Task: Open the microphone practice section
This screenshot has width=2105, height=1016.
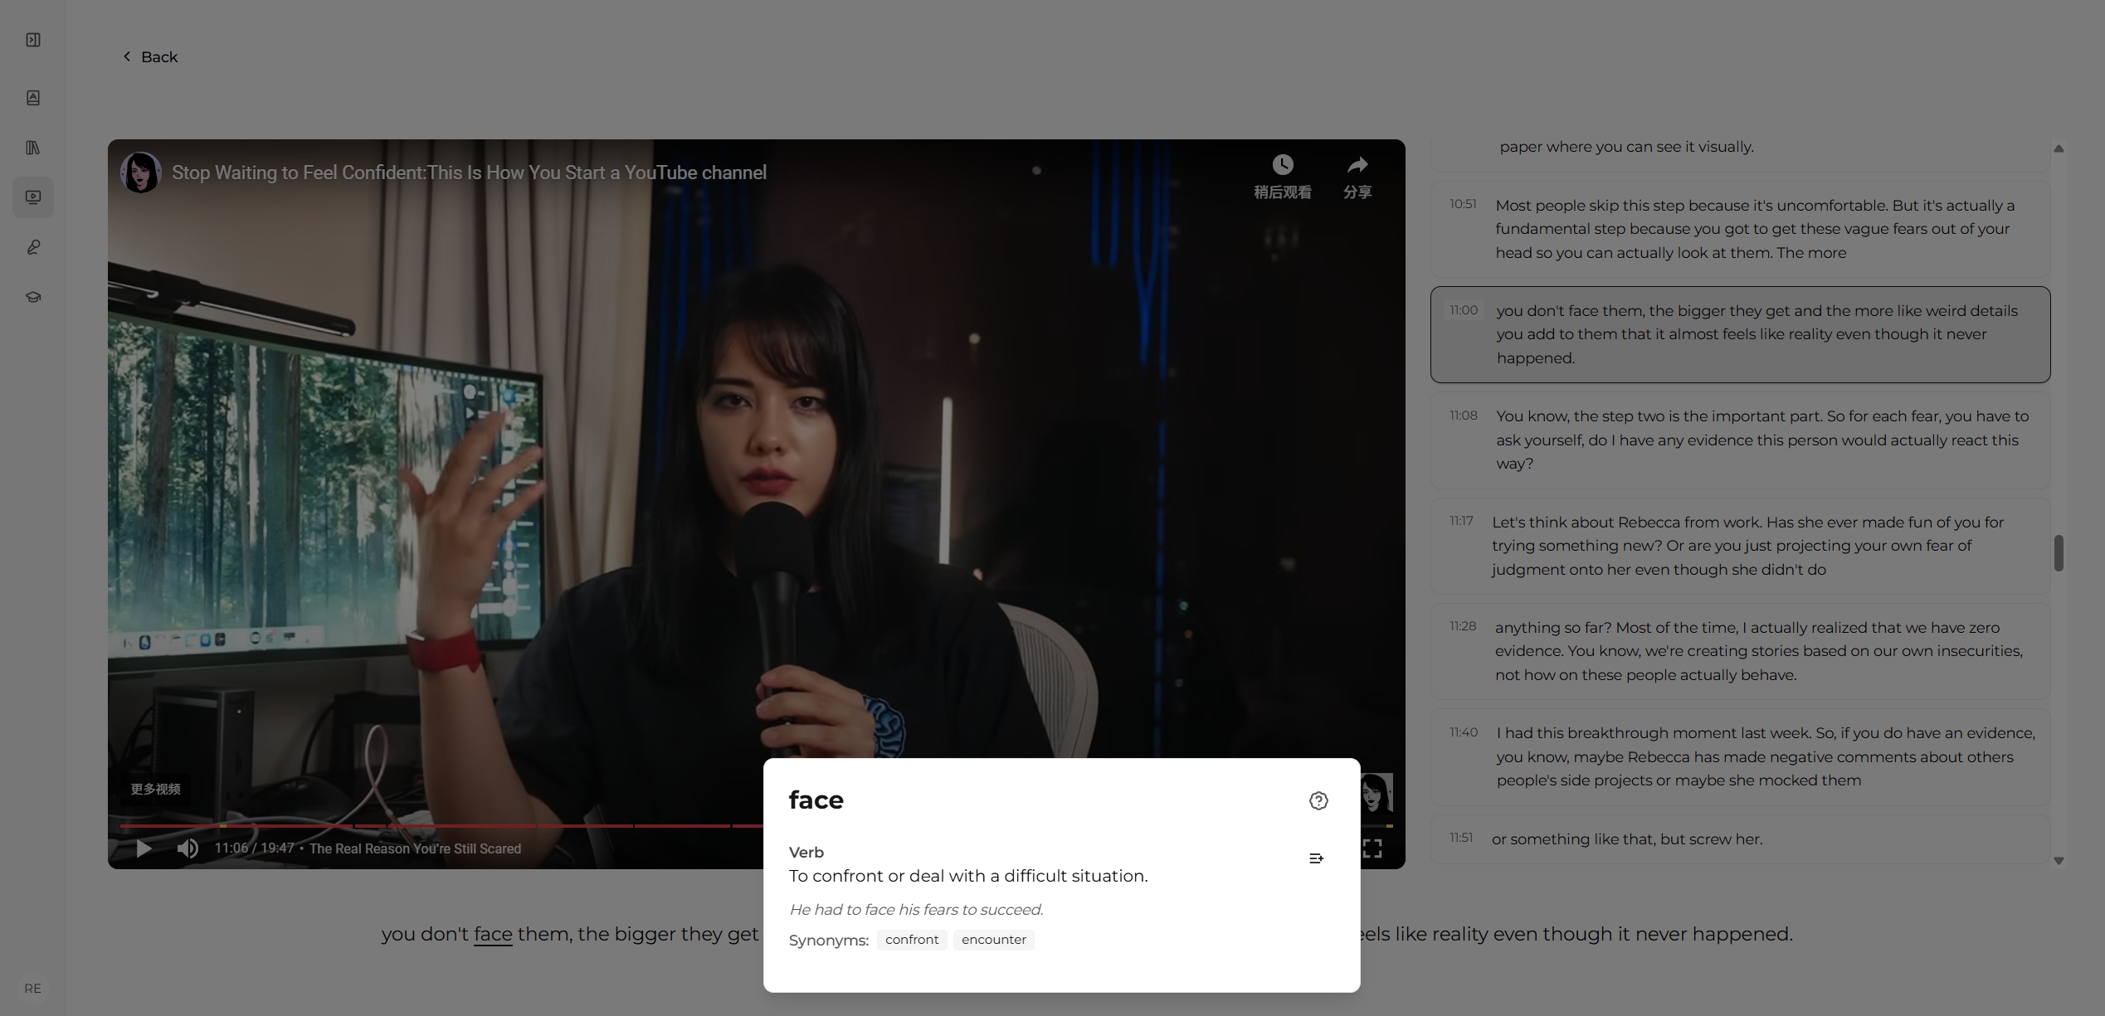Action: (33, 247)
